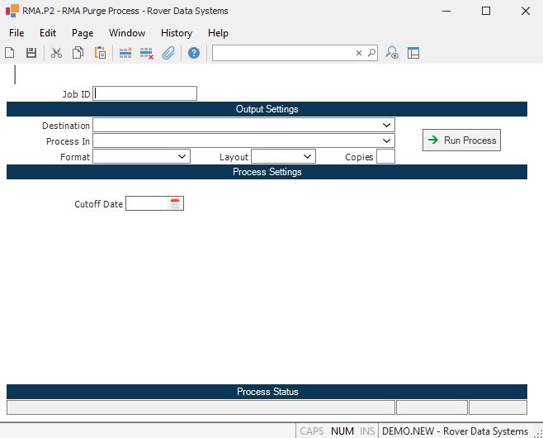Click the Cut scissors icon

56,53
